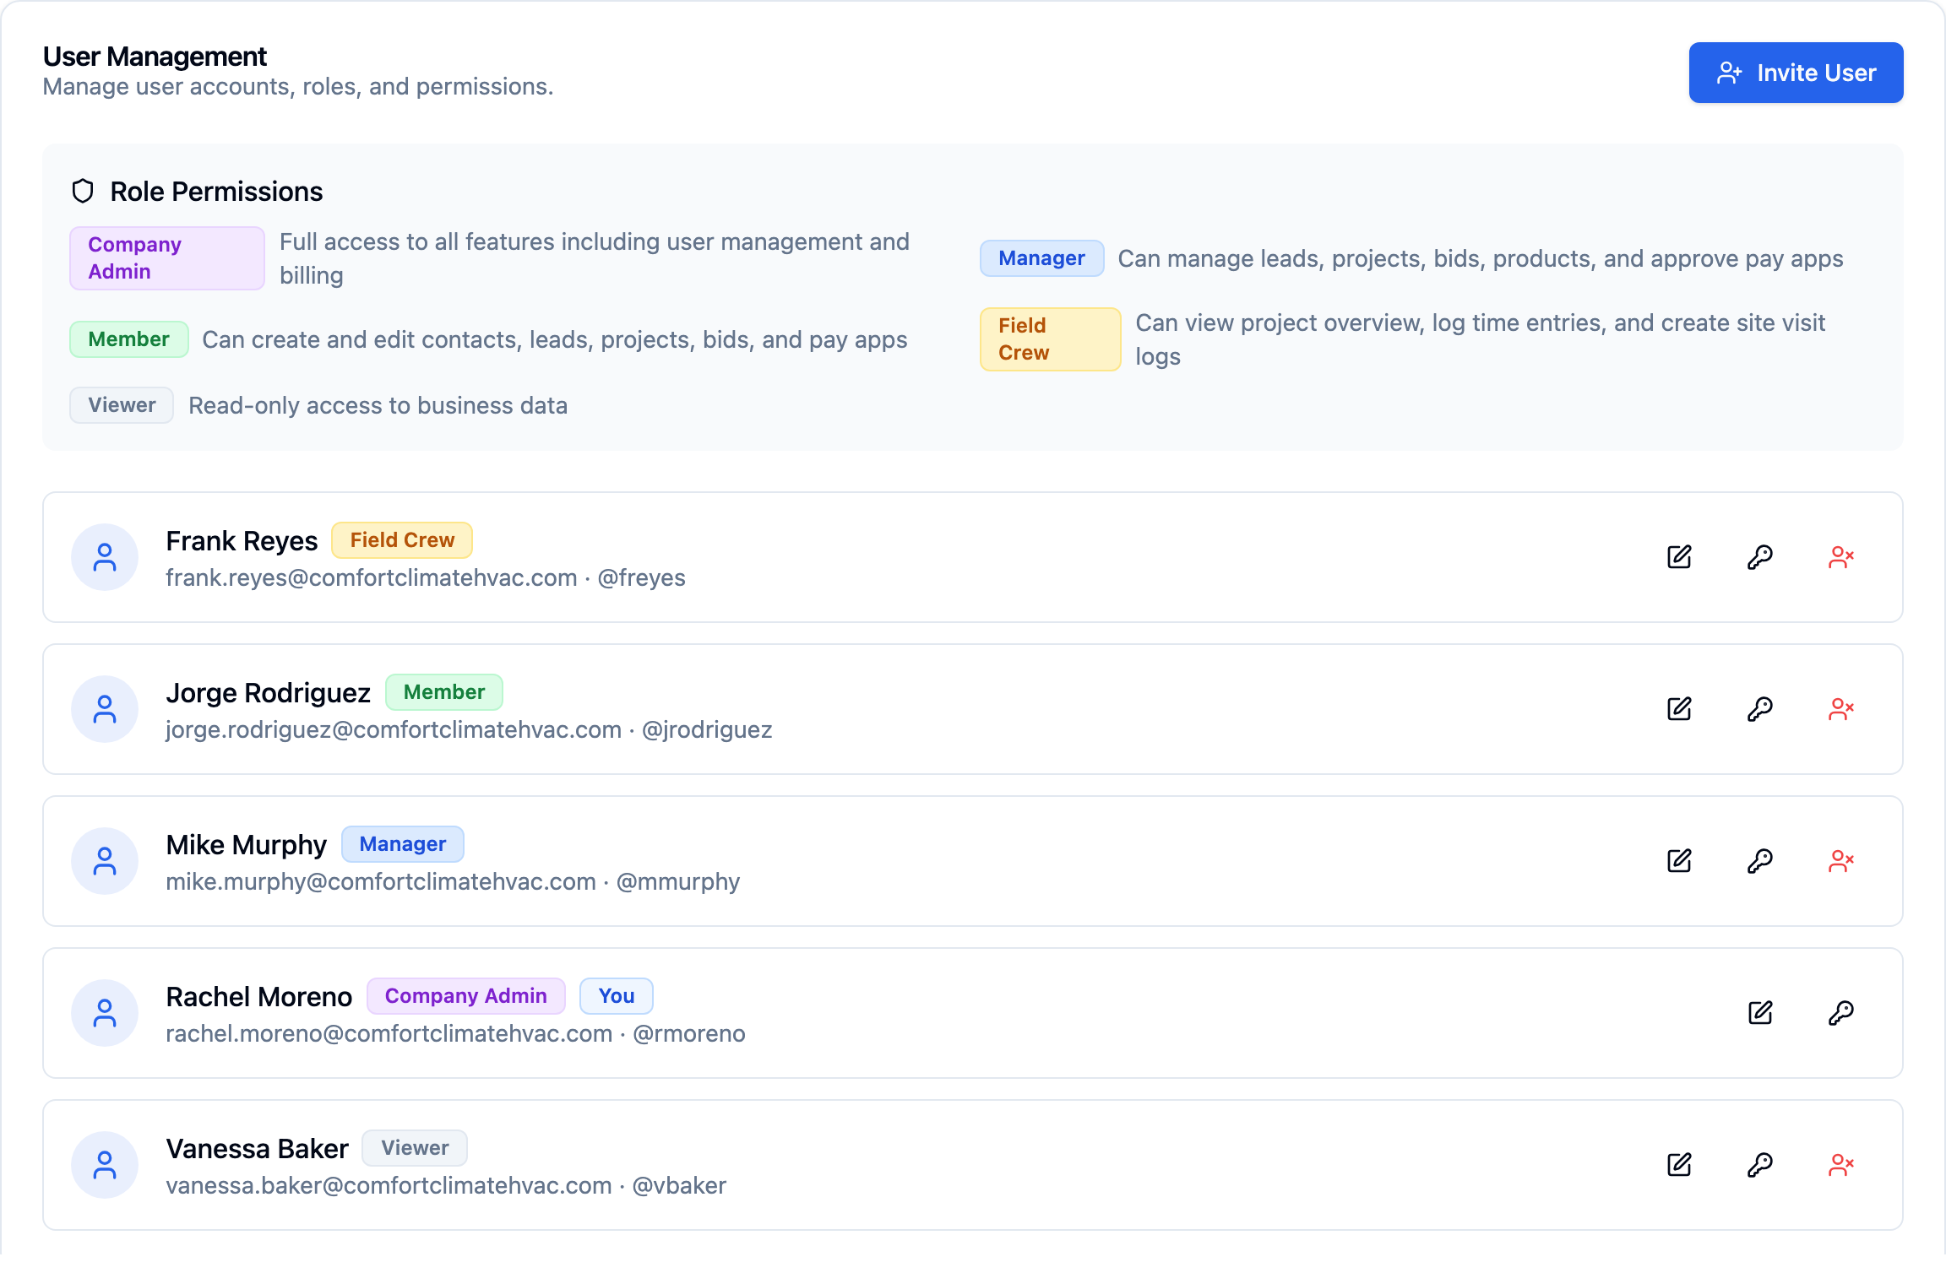Click 'Manage user accounts, roles, and permissions.' subtitle
The height and width of the screenshot is (1273, 1946).
coord(298,87)
